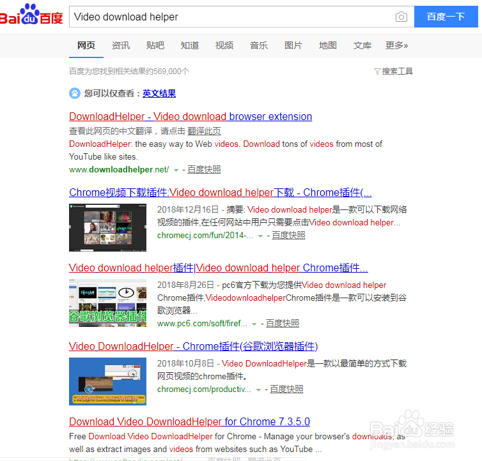Open the 贴吧 tab

(155, 45)
